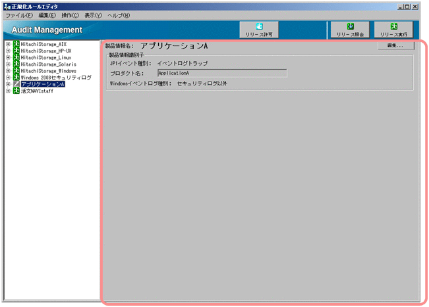The width and height of the screenshot is (429, 307).
Task: Click the イベントログトラップ value text
Action: tap(183, 63)
